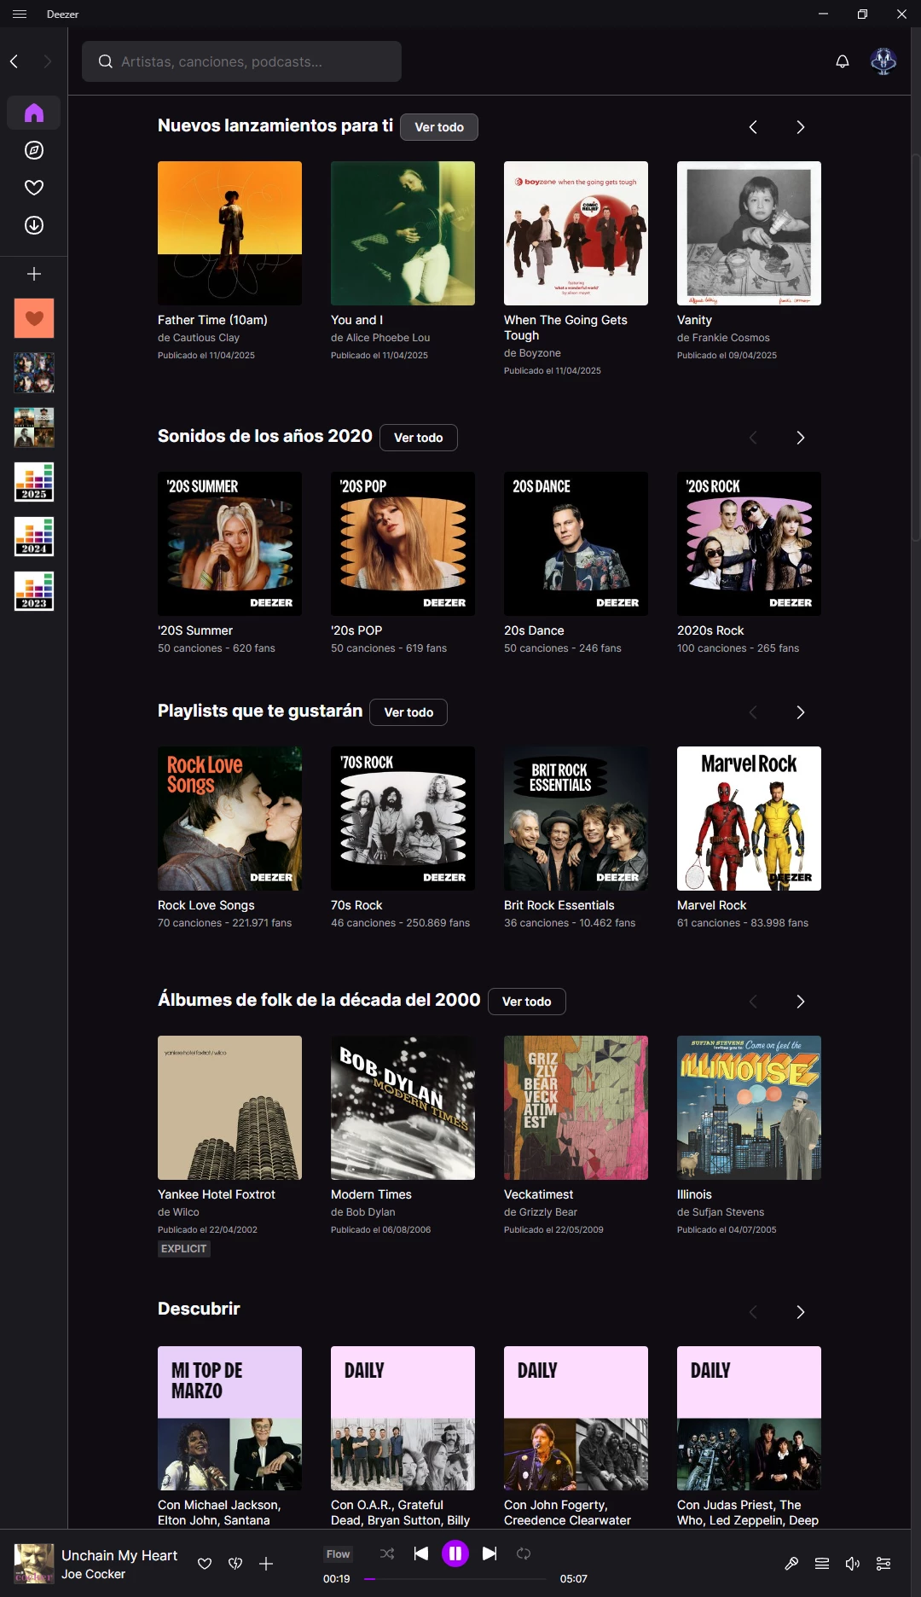Open the 2025 playlist in sidebar
This screenshot has height=1597, width=921.
coord(34,482)
